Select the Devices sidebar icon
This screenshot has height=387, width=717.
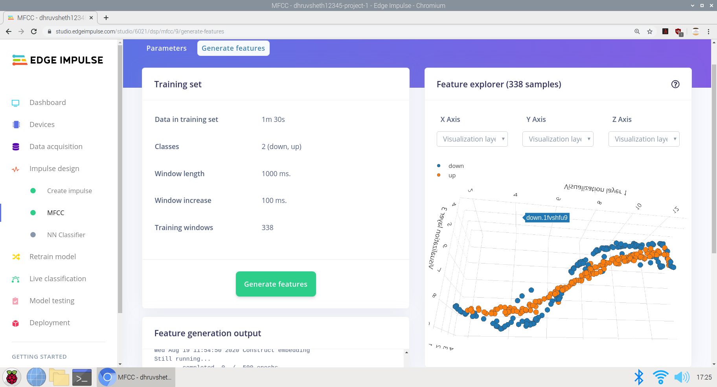16,124
